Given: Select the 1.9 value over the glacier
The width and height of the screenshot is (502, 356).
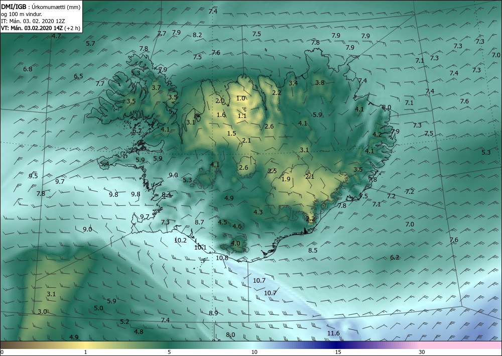Looking at the screenshot, I should (x=286, y=179).
